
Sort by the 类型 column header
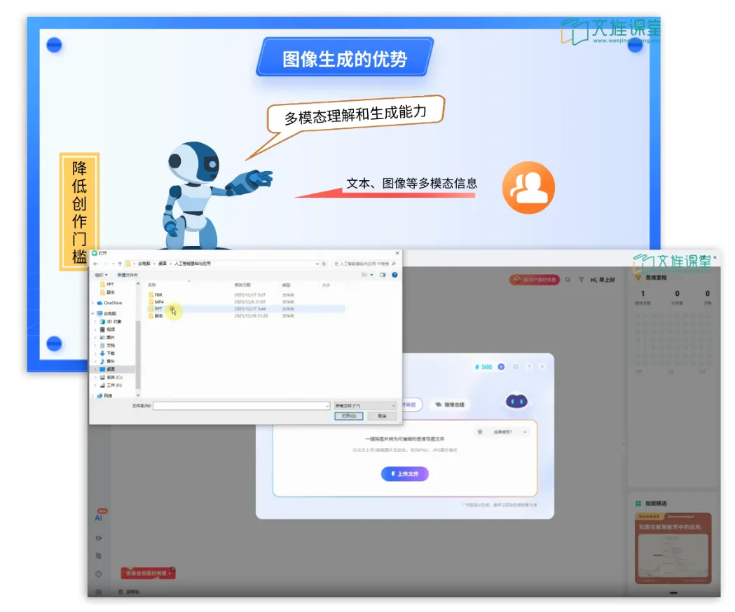point(287,285)
